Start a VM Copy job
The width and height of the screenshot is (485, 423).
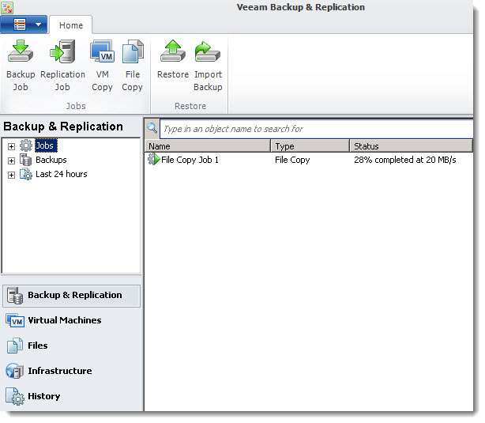click(102, 66)
